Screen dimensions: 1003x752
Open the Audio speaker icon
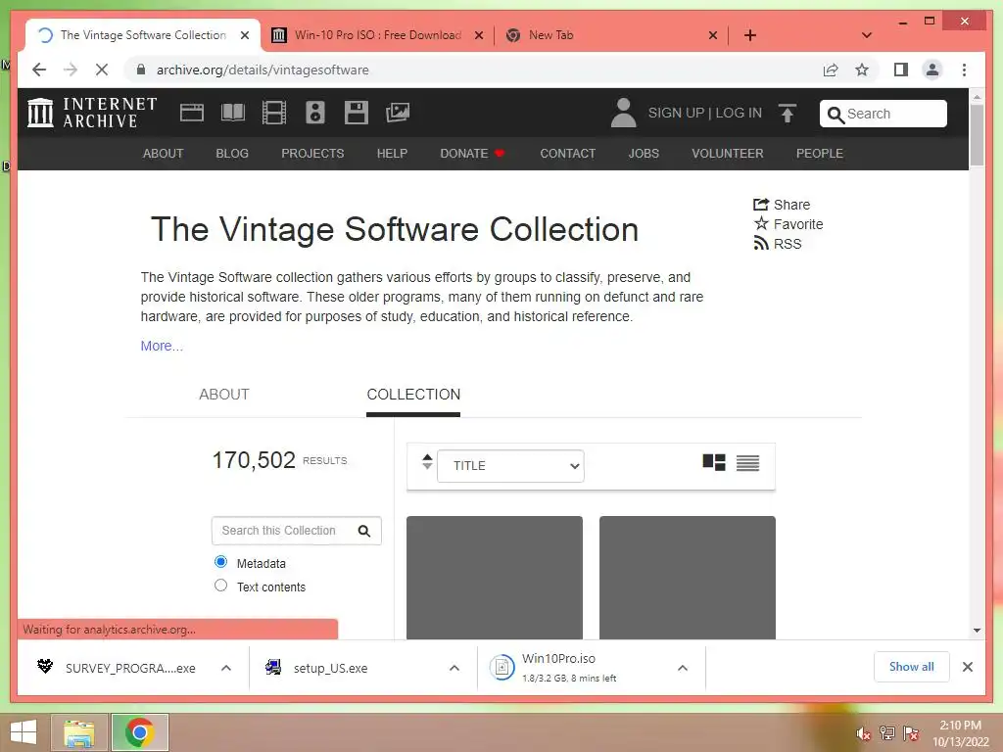tap(314, 114)
